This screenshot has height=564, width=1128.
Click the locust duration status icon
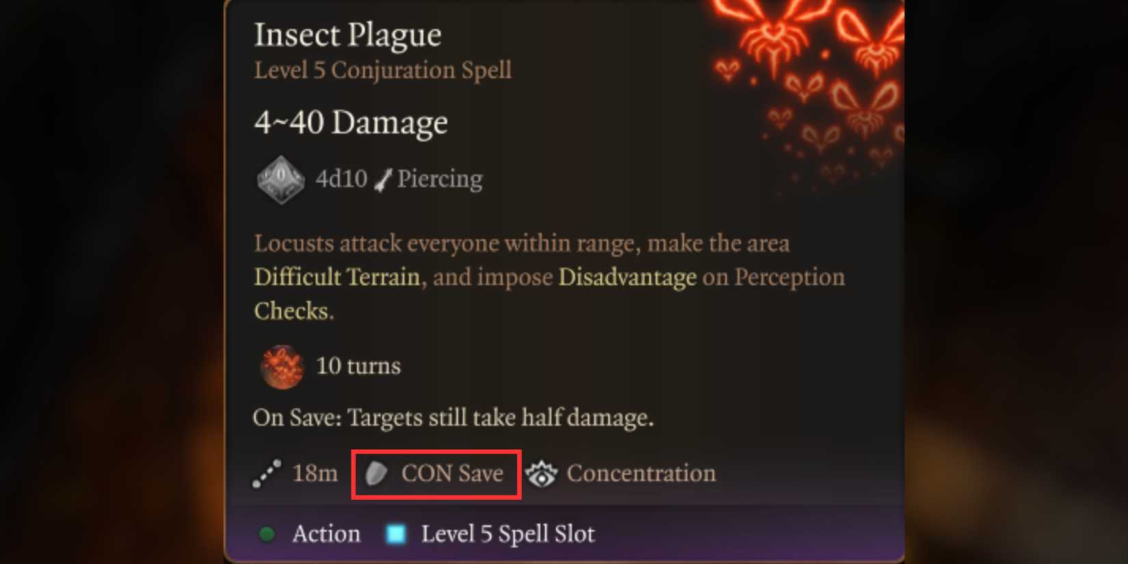282,367
